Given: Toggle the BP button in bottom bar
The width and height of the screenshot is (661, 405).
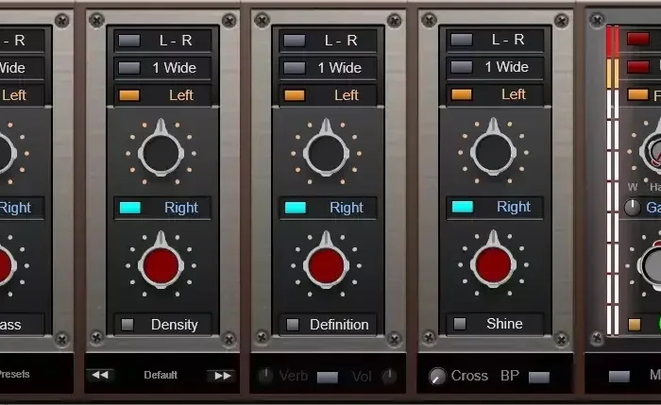Looking at the screenshot, I should coord(539,378).
